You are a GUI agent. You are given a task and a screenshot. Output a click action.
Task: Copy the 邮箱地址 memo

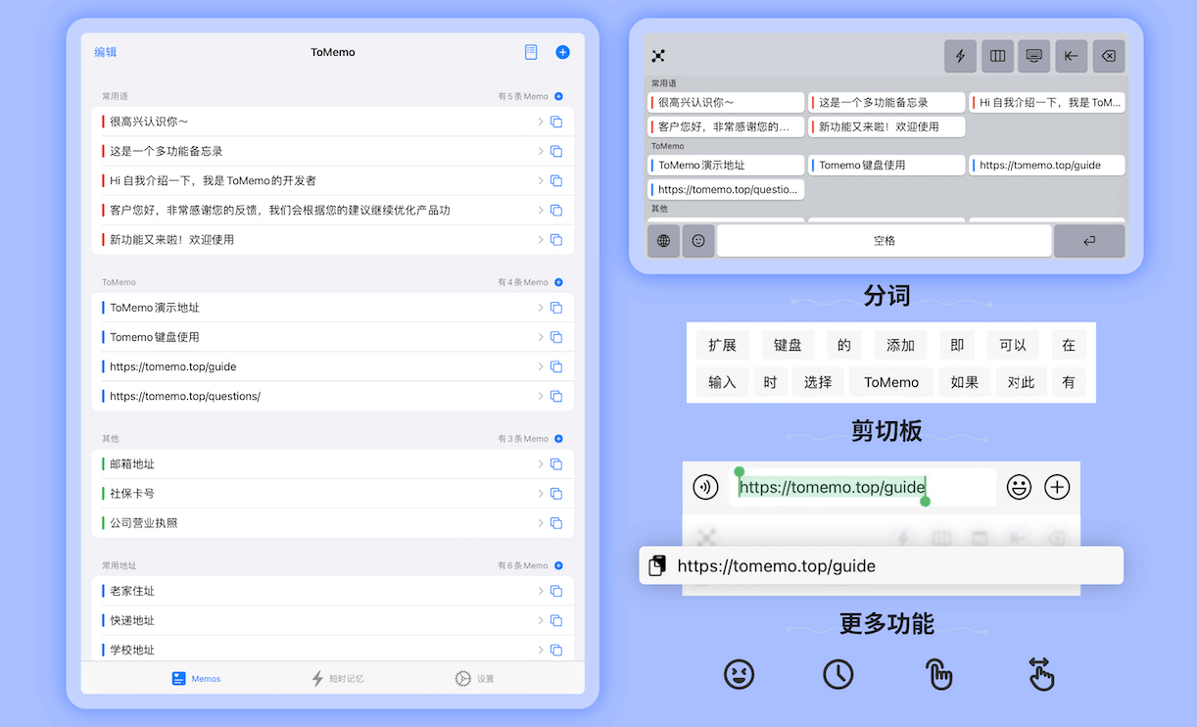(x=556, y=464)
